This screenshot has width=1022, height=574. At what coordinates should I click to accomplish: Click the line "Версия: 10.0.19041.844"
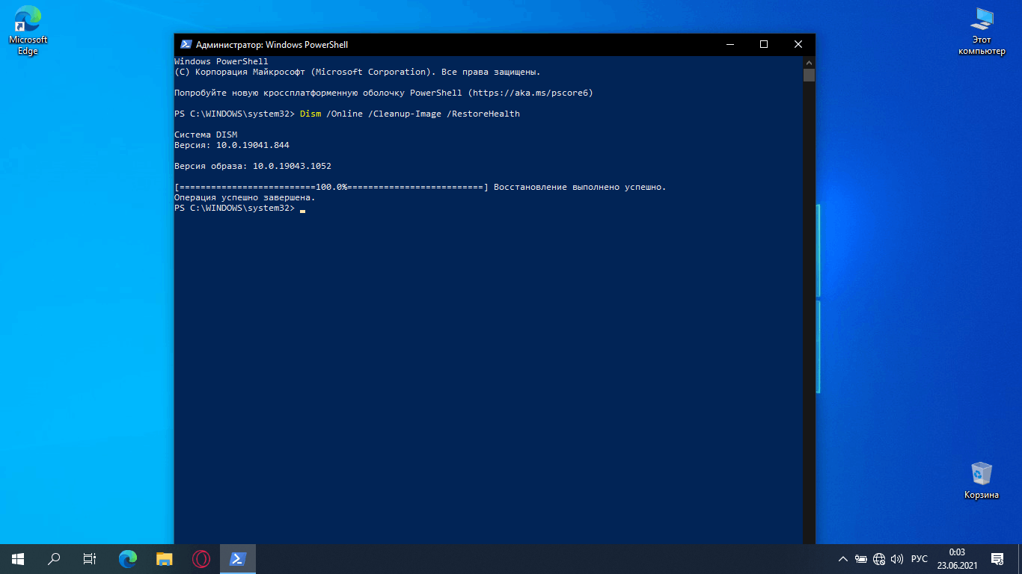coord(232,146)
